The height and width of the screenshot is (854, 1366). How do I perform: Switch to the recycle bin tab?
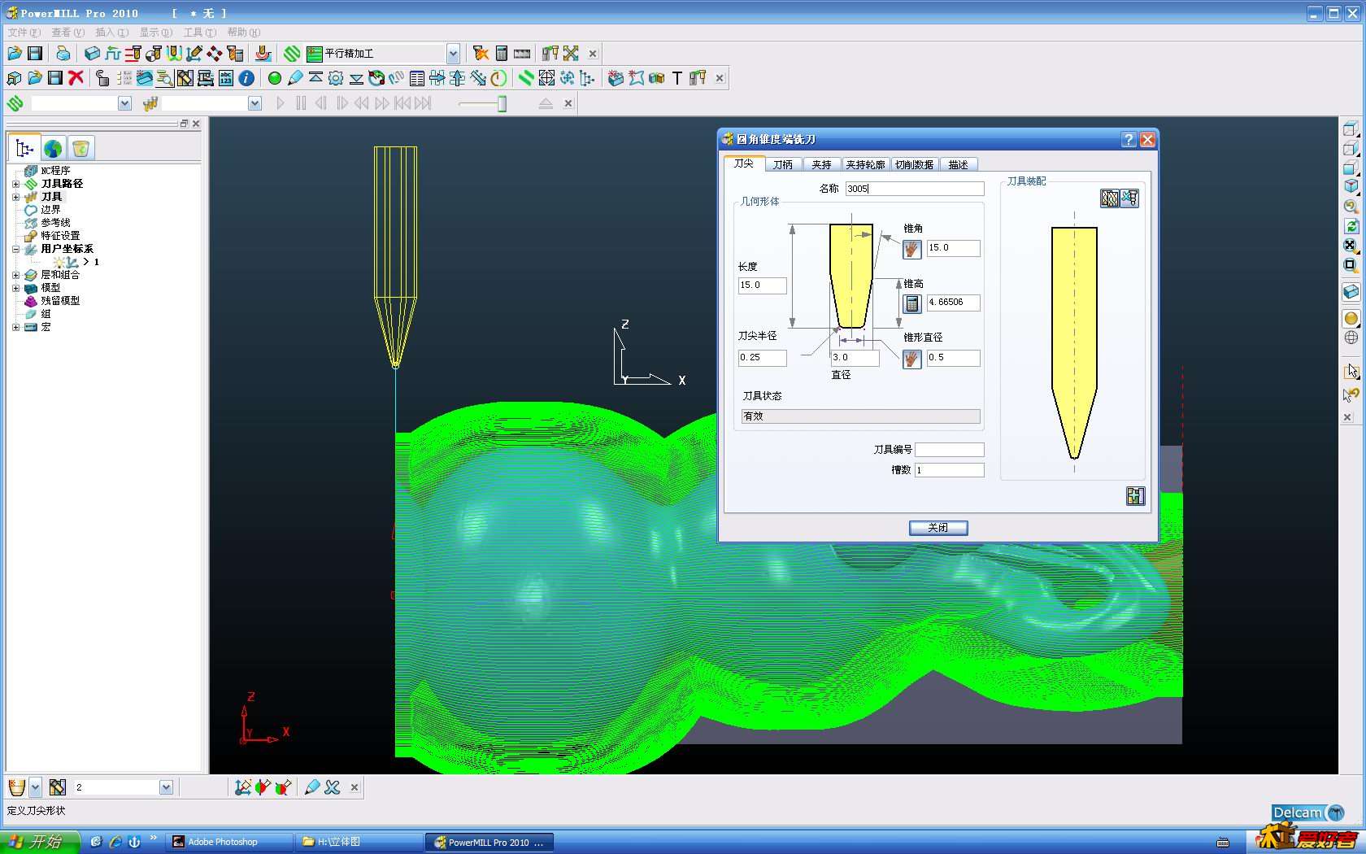[80, 149]
